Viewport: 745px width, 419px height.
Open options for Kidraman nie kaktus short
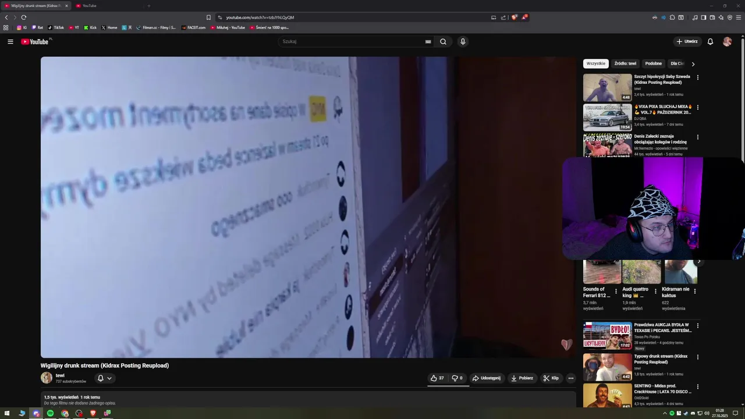(x=694, y=291)
